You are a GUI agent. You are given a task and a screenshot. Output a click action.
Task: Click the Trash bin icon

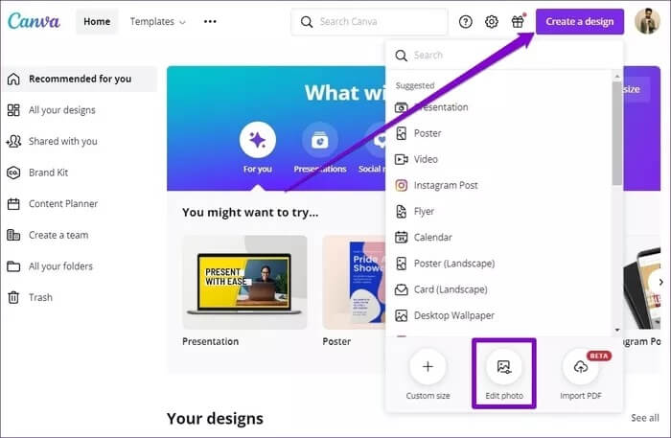[x=13, y=297]
